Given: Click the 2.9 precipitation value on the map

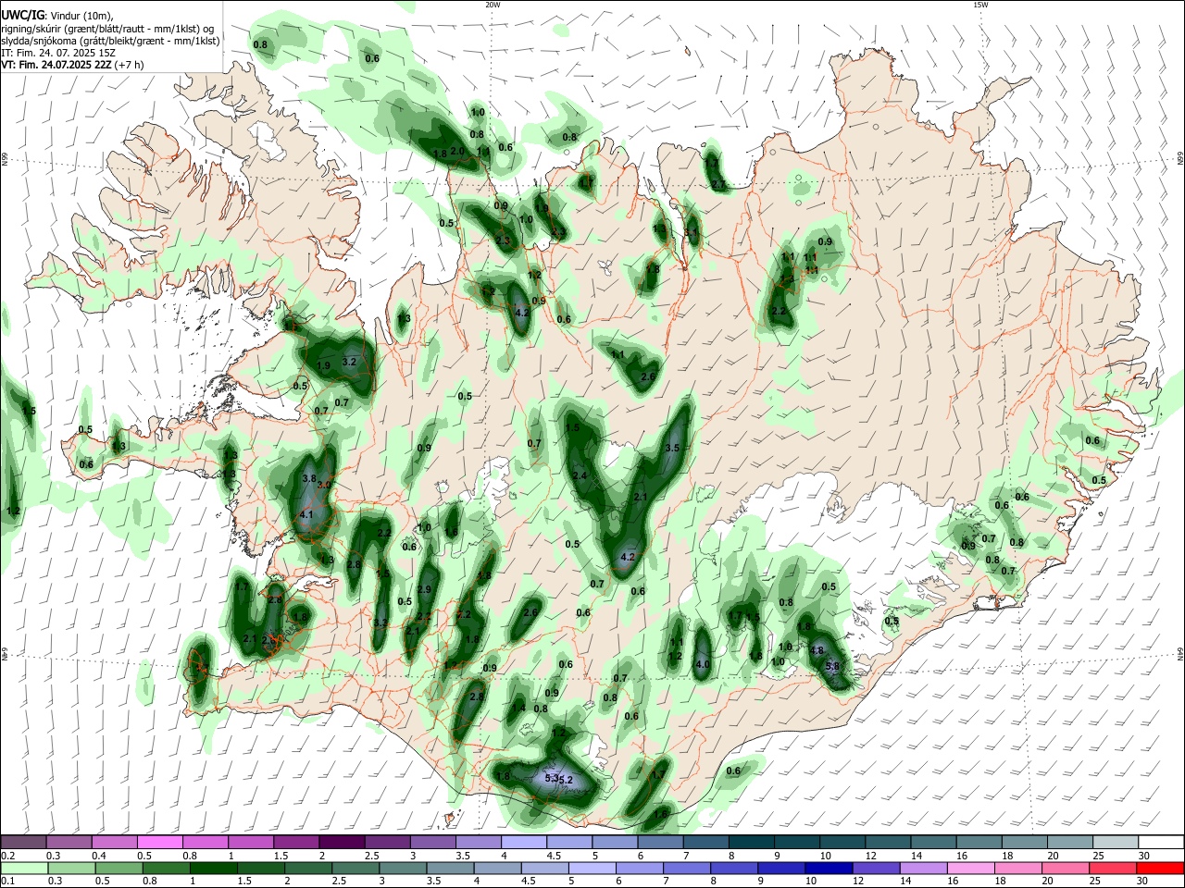Looking at the screenshot, I should 425,590.
